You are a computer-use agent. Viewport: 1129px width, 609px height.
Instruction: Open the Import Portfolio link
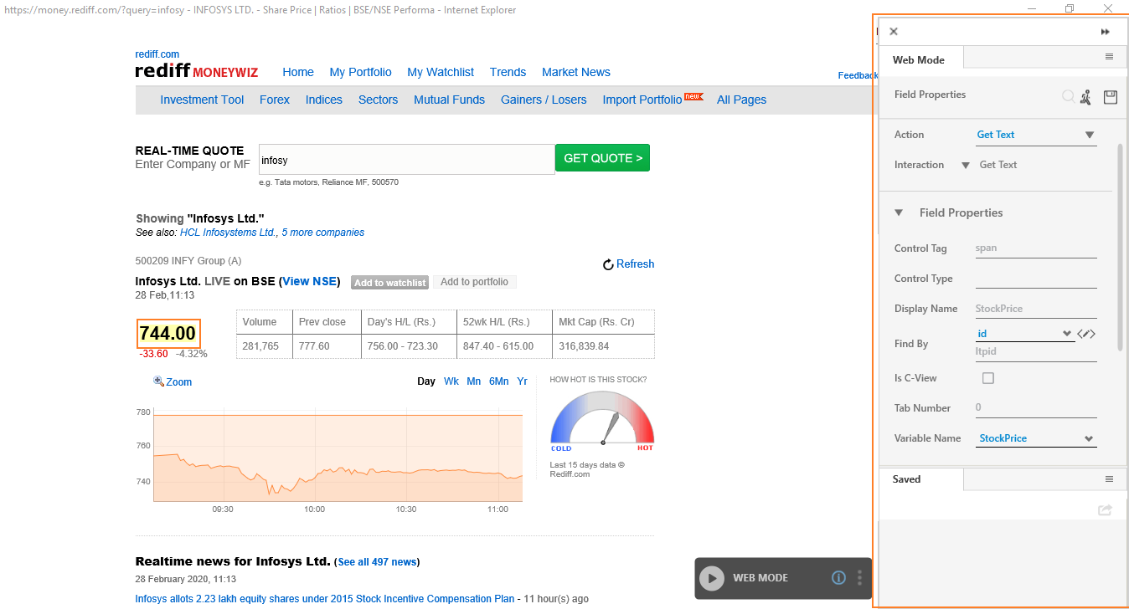(x=642, y=100)
